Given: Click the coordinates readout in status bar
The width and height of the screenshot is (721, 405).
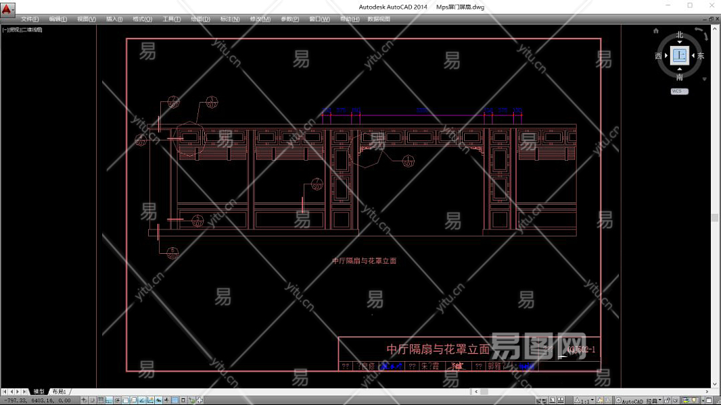Looking at the screenshot, I should 37,400.
